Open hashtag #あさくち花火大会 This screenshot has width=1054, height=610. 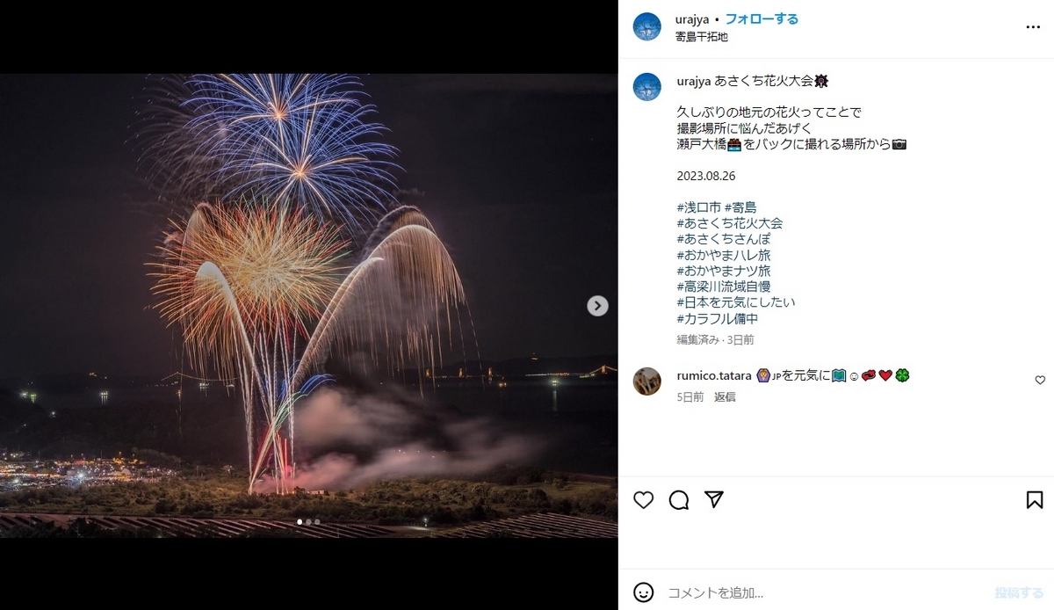730,223
